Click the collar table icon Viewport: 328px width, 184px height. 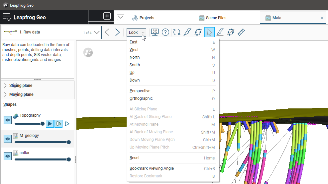coord(16,153)
